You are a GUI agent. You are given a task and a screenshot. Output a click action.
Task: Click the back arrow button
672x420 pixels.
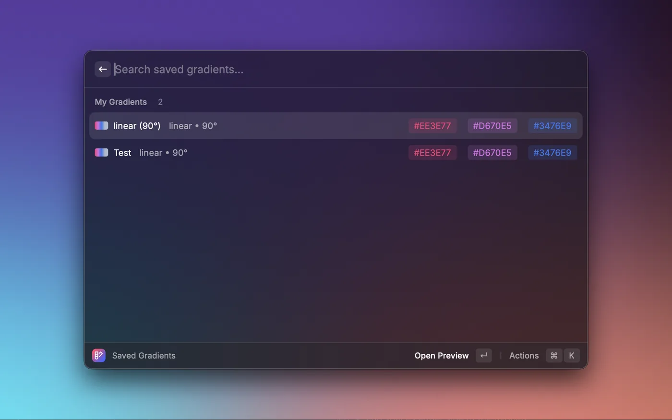point(103,69)
